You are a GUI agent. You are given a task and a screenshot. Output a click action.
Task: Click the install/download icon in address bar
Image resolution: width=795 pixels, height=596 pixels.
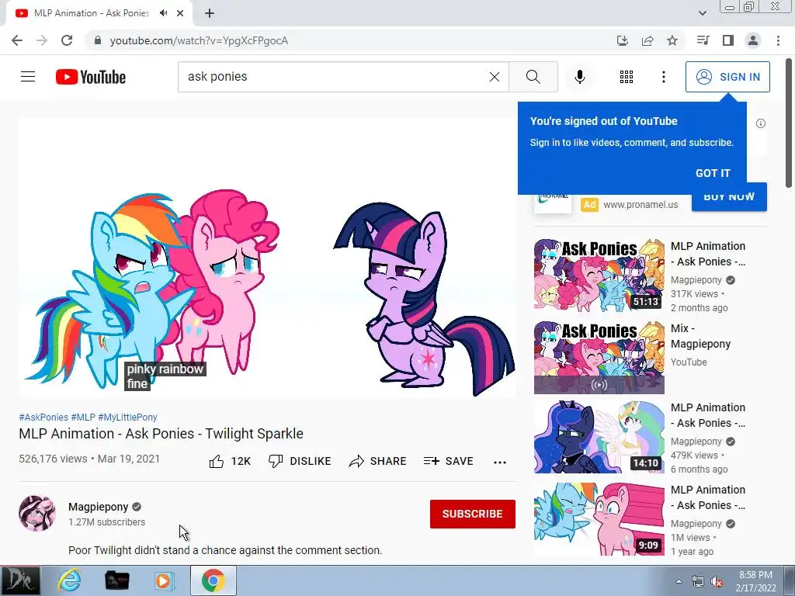623,40
